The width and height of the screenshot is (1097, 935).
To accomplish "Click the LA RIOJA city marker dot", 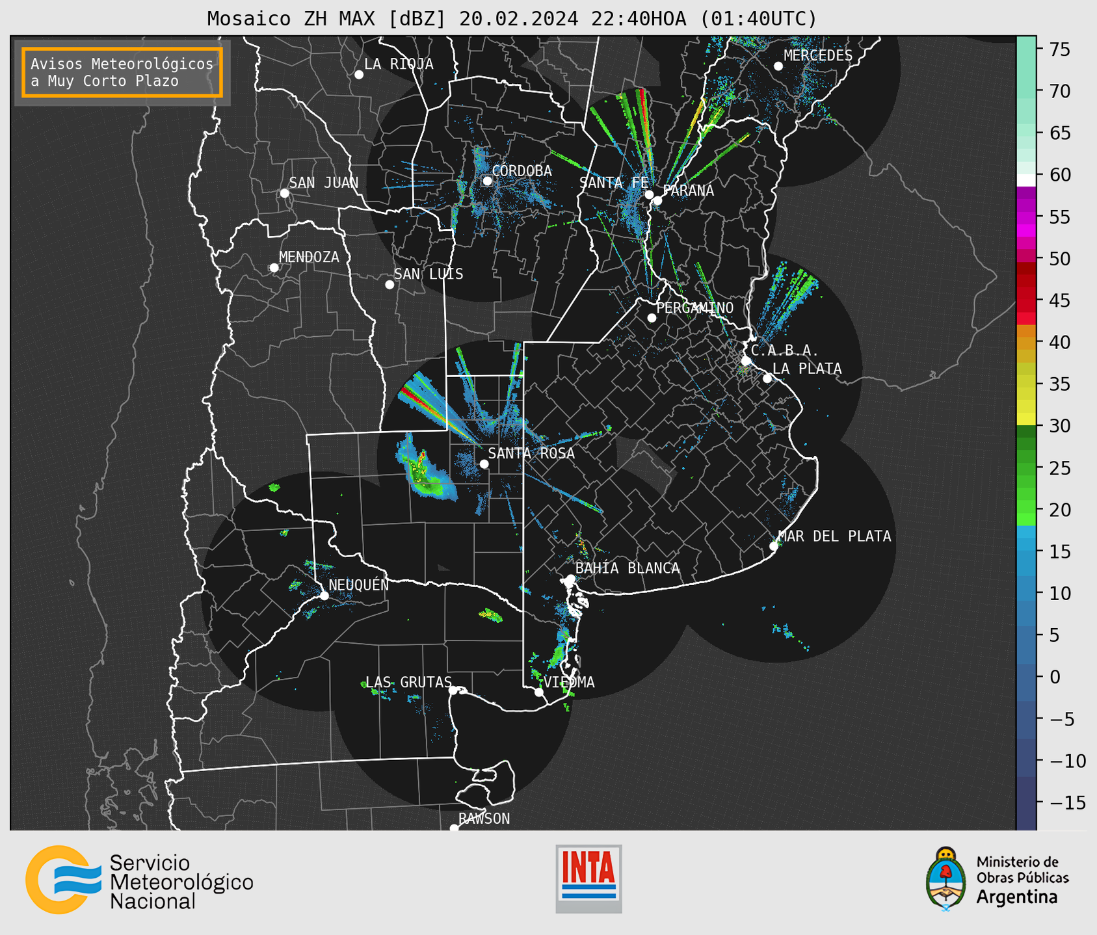I will (359, 75).
